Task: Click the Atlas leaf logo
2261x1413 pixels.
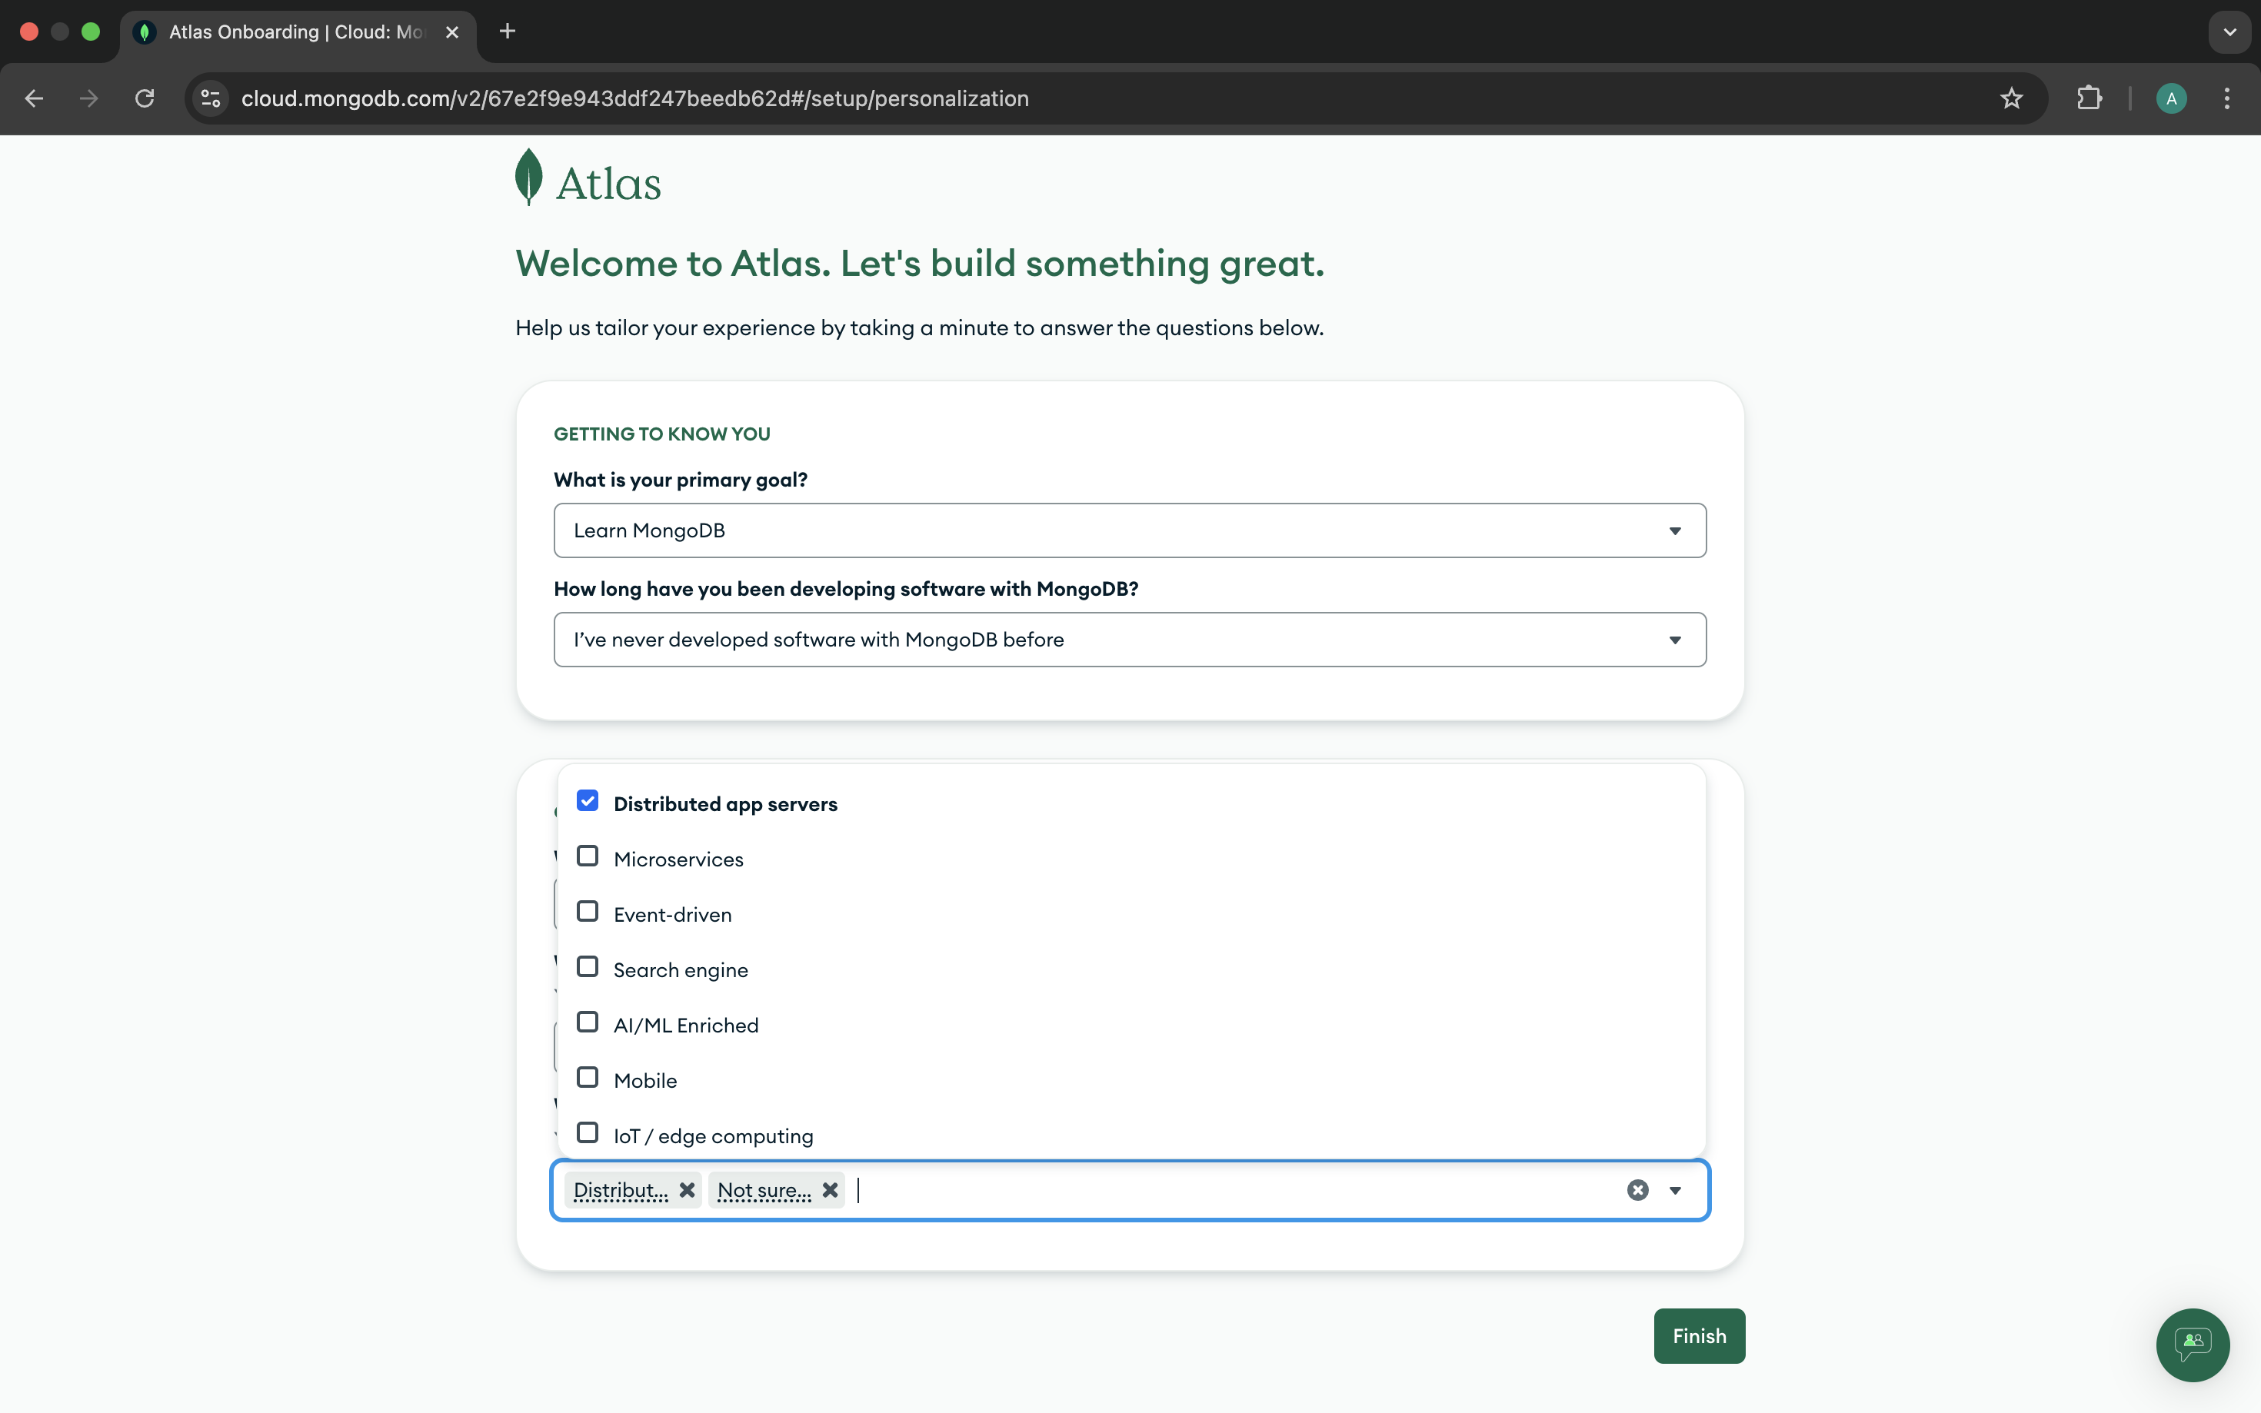Action: tap(529, 178)
